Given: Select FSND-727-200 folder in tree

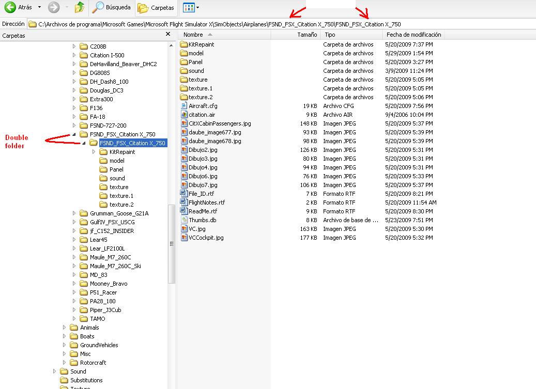Looking at the screenshot, I should (x=108, y=126).
